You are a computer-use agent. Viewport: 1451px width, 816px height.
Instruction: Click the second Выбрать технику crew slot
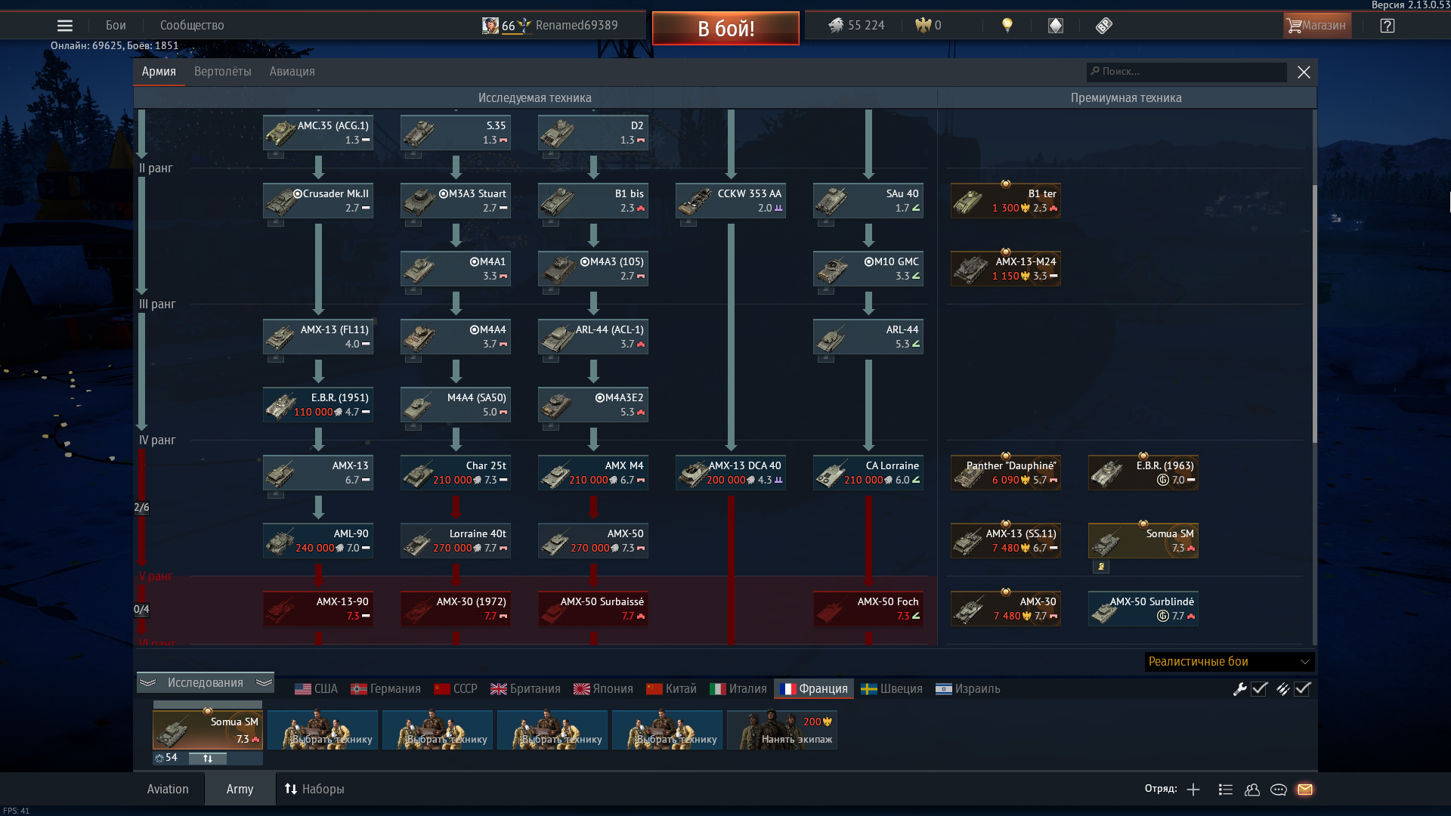click(438, 730)
